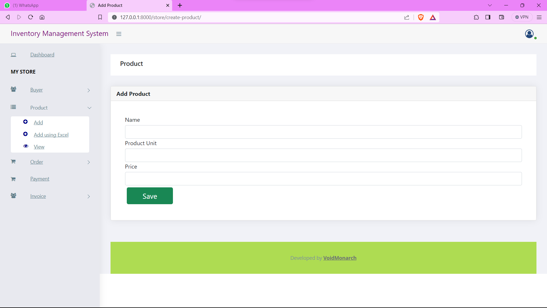Toggle the sidebar hamburger menu icon
The width and height of the screenshot is (547, 308).
pos(119,34)
